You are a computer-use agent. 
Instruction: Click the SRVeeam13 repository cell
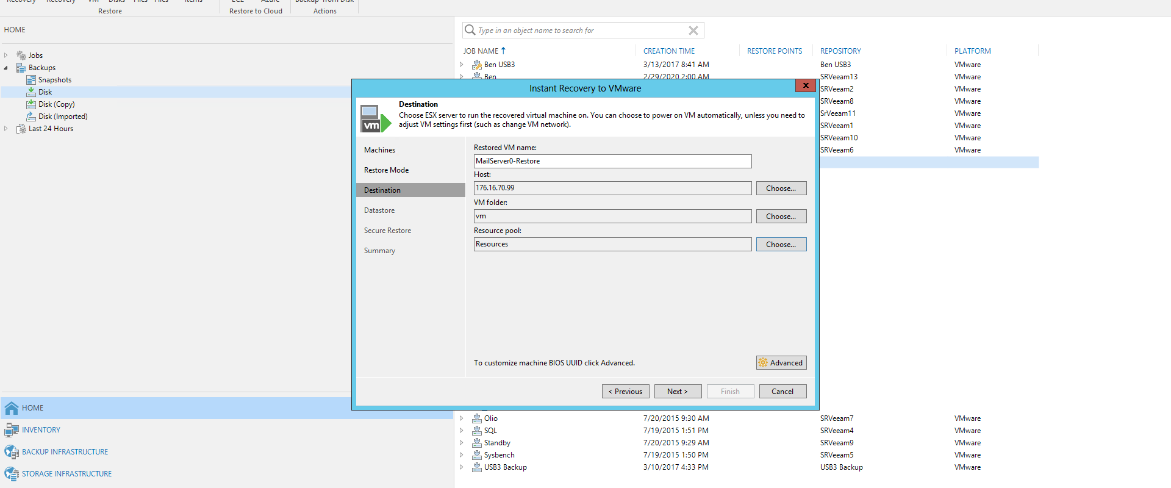pos(839,77)
